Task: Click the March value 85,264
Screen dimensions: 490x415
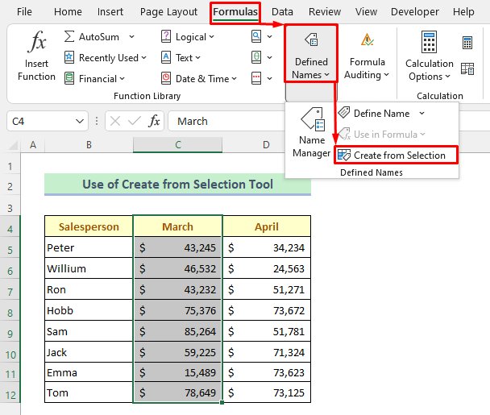Action: click(x=177, y=331)
